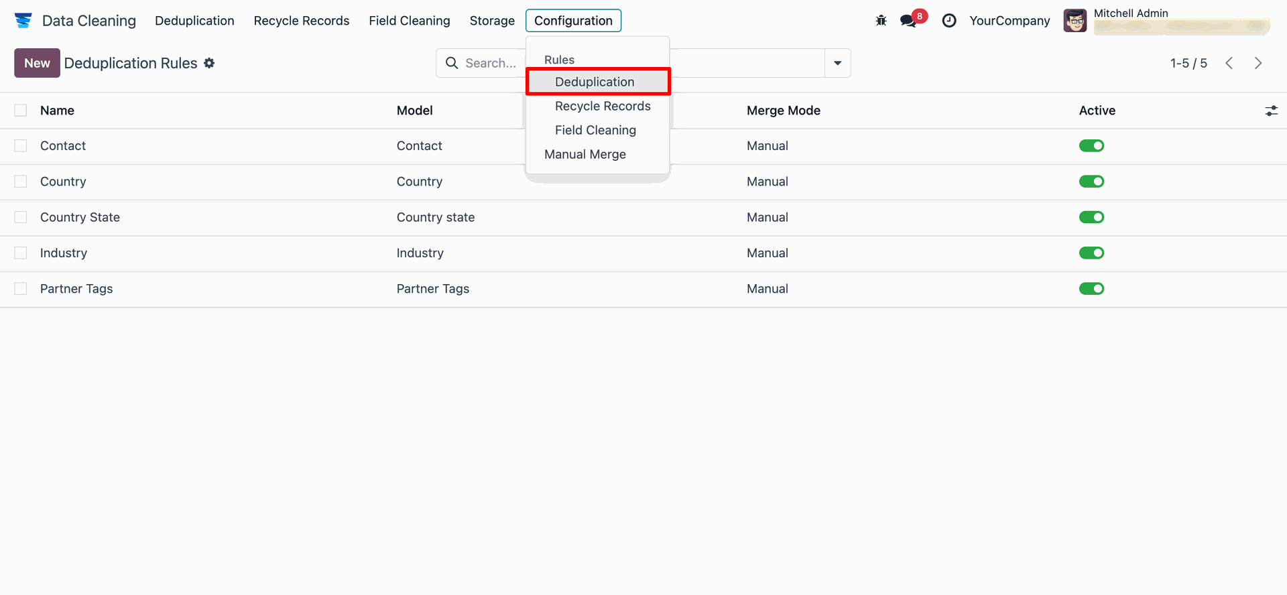Select Recycle Records in Configuration menu

point(603,106)
